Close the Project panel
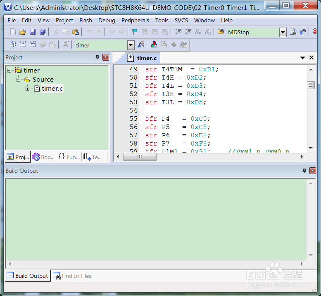 (106, 57)
